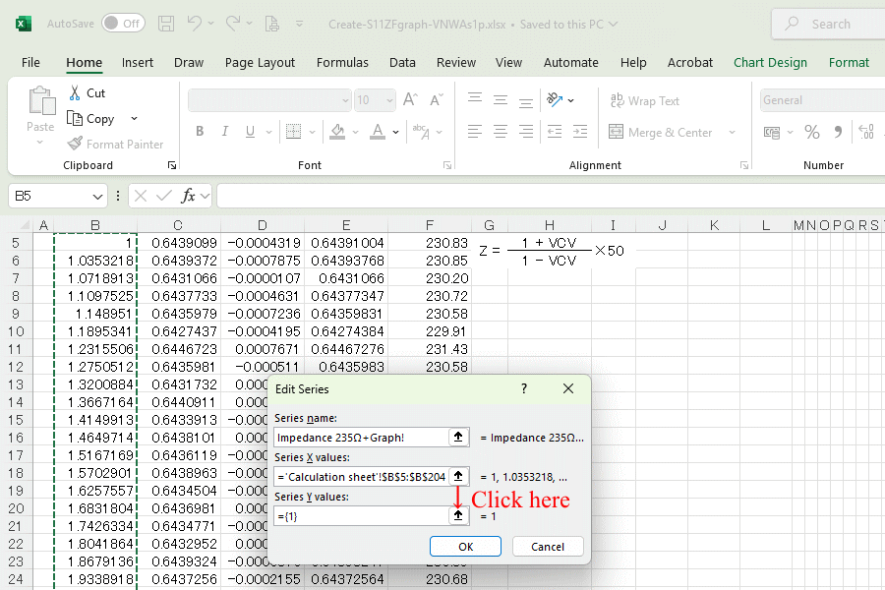Click the Cut scissors icon

pyautogui.click(x=75, y=93)
